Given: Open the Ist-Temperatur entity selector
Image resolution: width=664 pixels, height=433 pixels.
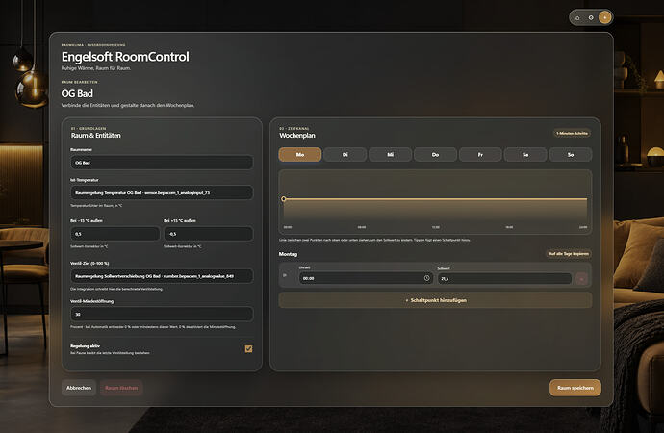Looking at the screenshot, I should tap(162, 192).
